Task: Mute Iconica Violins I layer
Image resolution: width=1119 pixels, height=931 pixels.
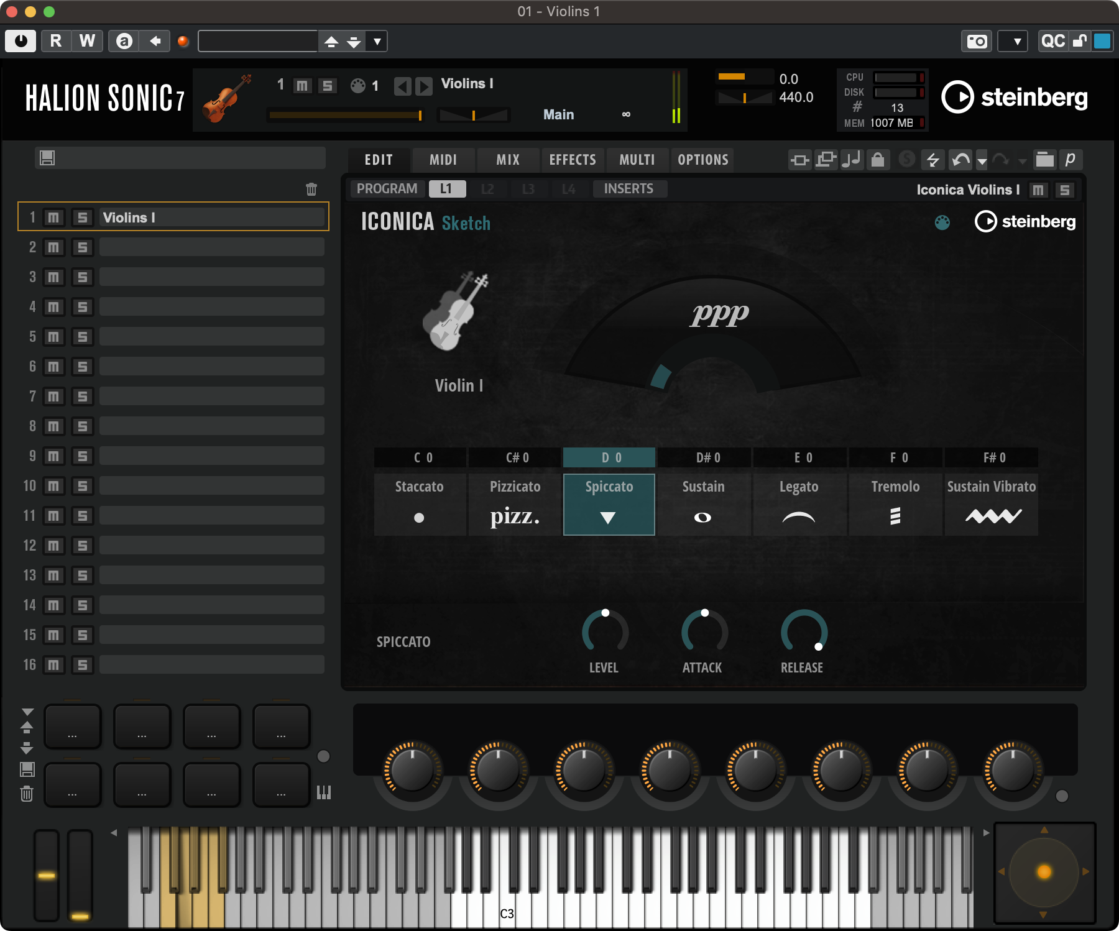Action: (1038, 190)
